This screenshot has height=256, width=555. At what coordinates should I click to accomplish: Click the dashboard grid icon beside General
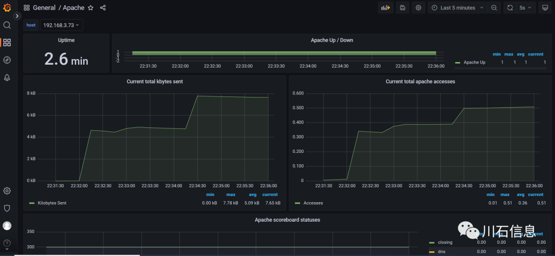click(27, 8)
